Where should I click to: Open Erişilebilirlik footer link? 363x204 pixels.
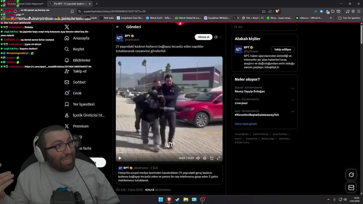click(252, 139)
